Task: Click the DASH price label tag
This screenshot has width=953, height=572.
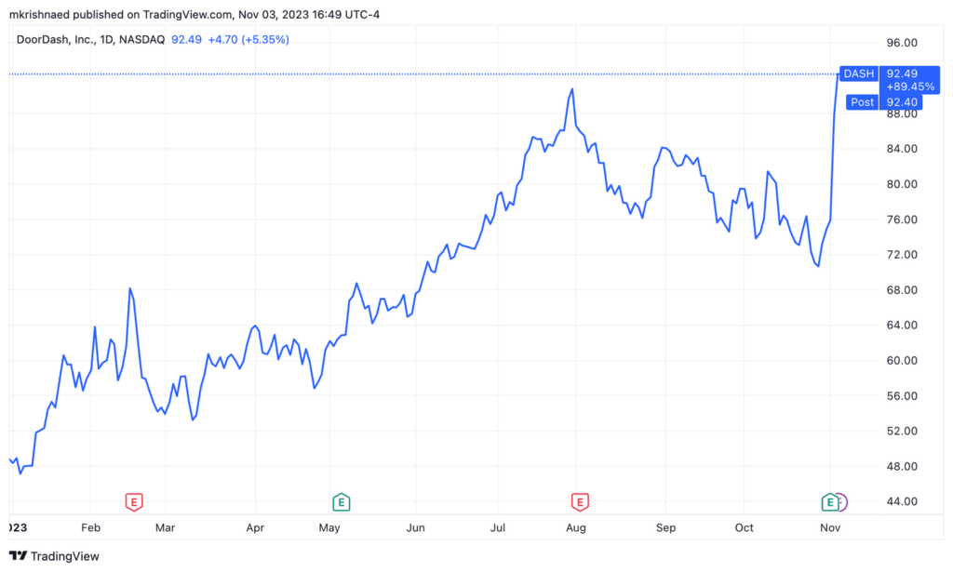Action: coord(859,73)
